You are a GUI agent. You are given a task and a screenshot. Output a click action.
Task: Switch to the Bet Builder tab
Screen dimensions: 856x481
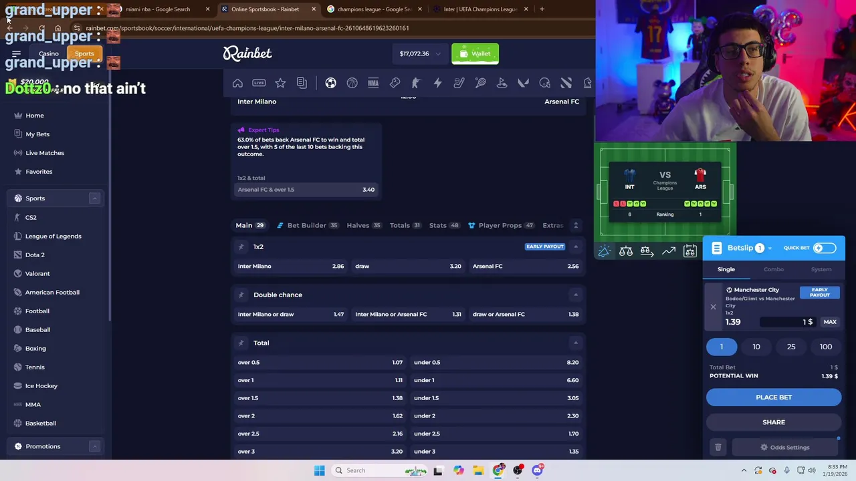308,225
